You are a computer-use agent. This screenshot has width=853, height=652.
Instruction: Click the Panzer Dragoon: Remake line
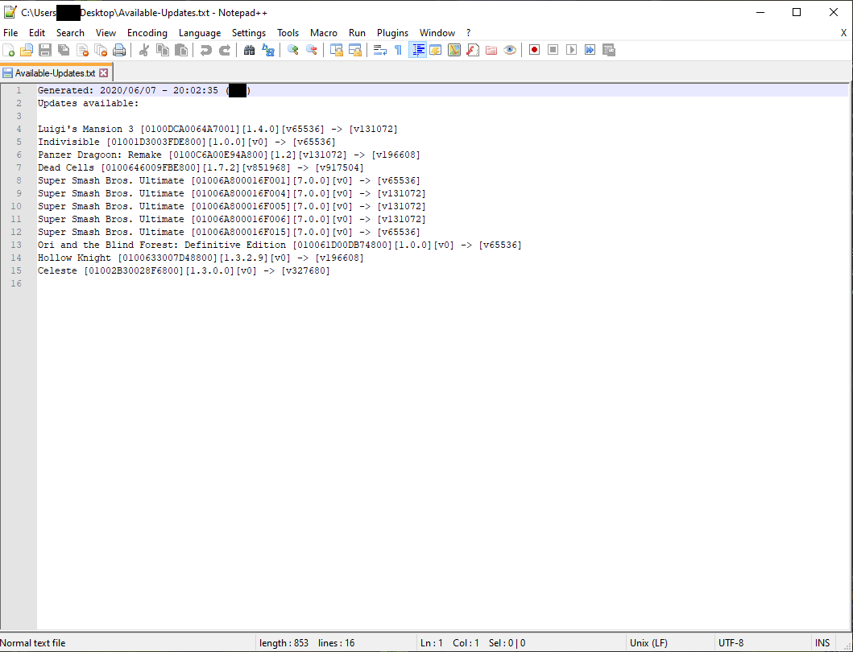(229, 155)
